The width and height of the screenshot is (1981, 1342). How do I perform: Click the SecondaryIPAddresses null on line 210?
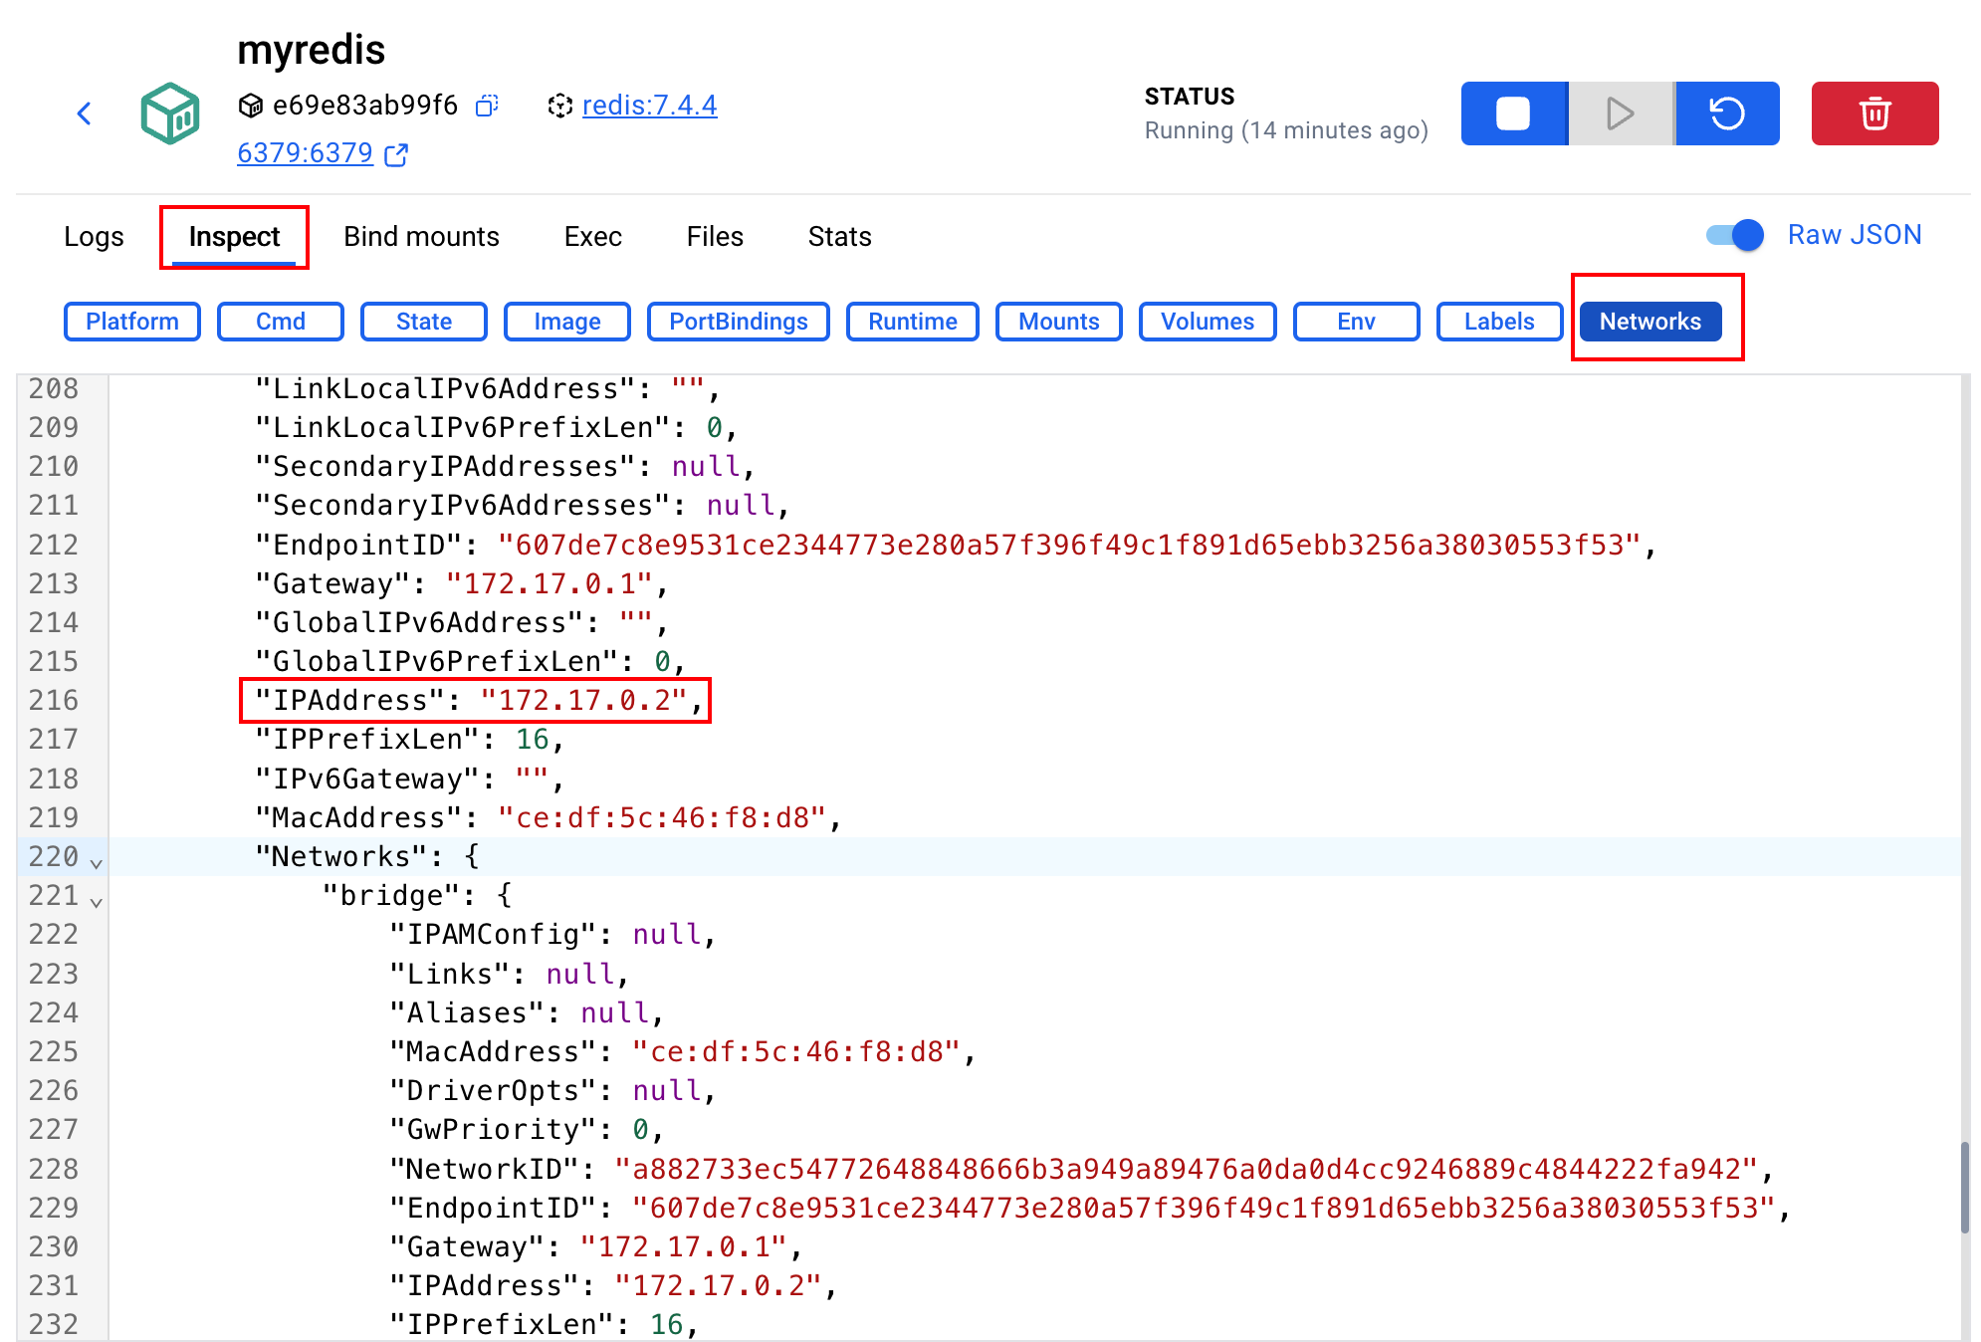(x=706, y=467)
